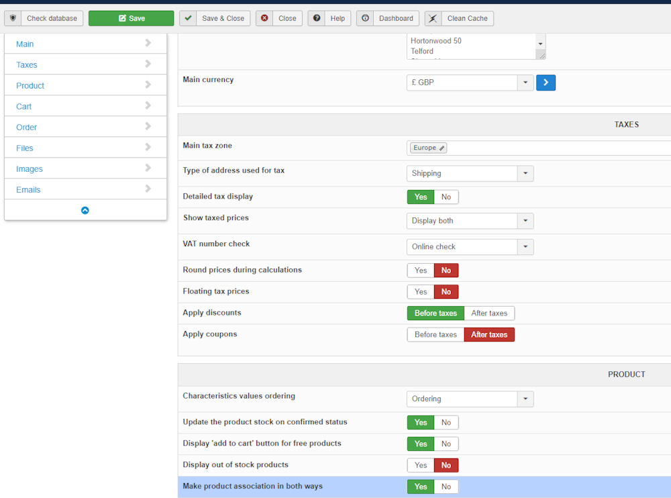Set Round prices during calculations to Yes
This screenshot has width=671, height=498.
(x=421, y=270)
